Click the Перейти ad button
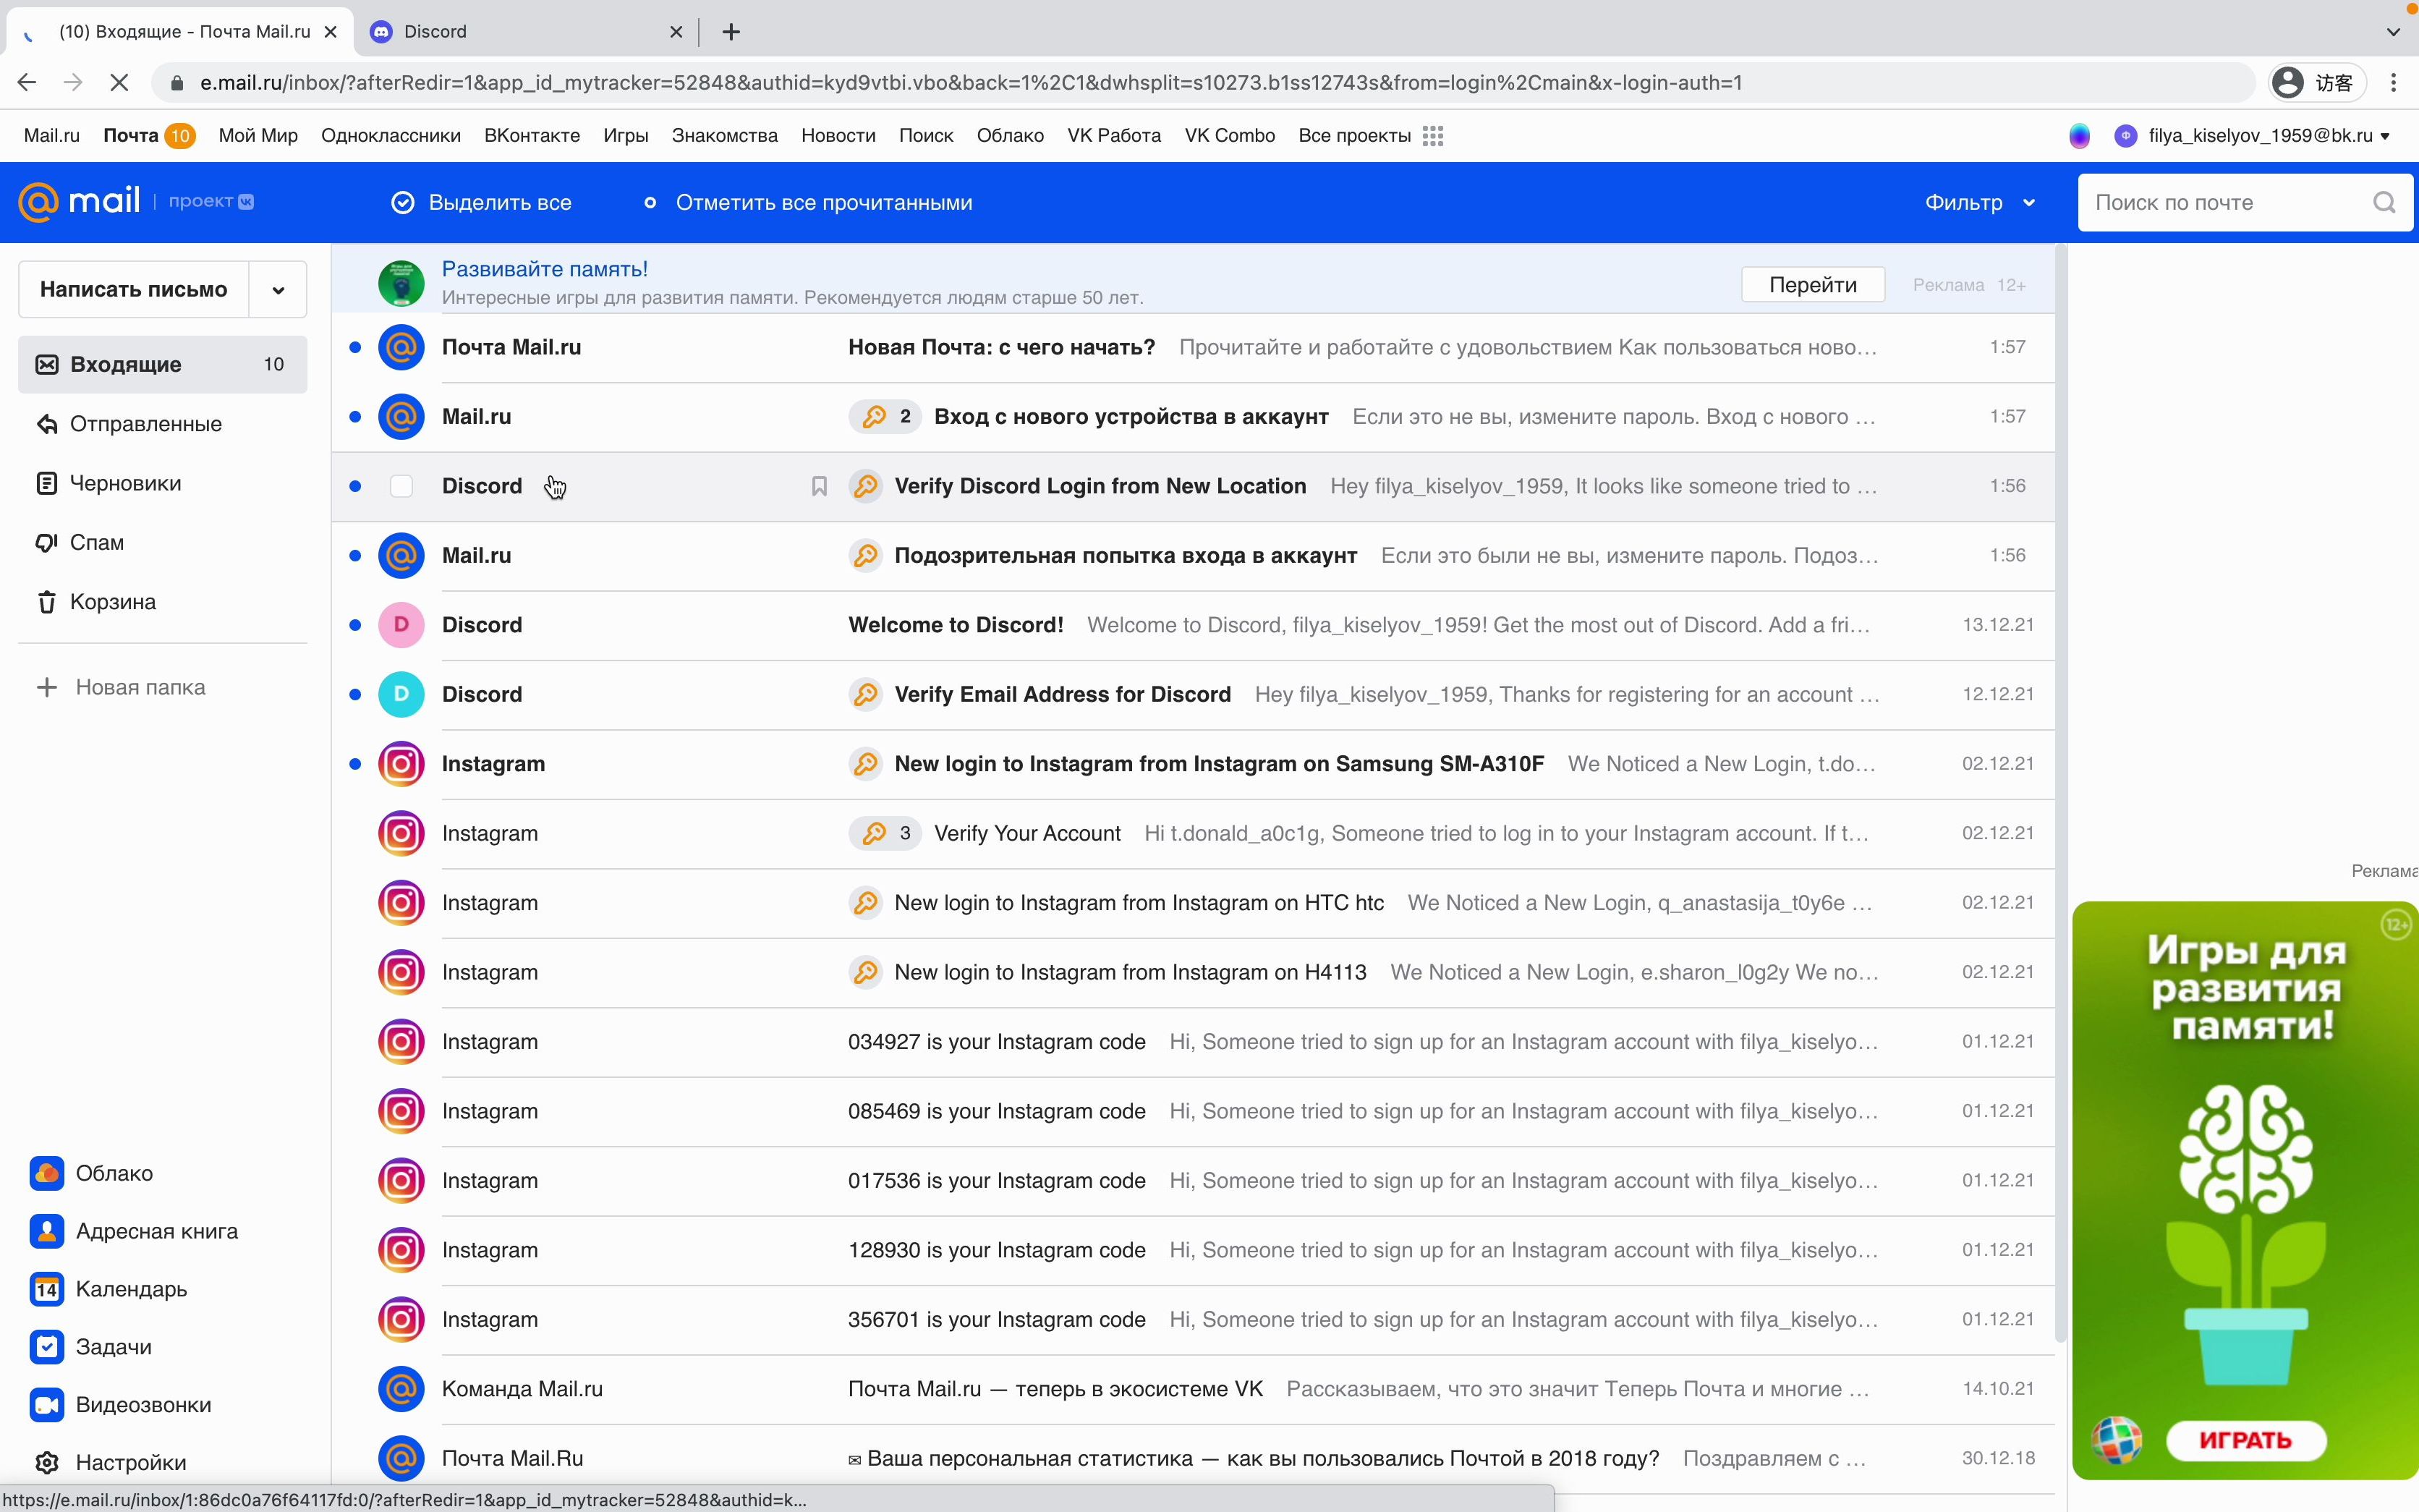The height and width of the screenshot is (1512, 2419). [1812, 285]
